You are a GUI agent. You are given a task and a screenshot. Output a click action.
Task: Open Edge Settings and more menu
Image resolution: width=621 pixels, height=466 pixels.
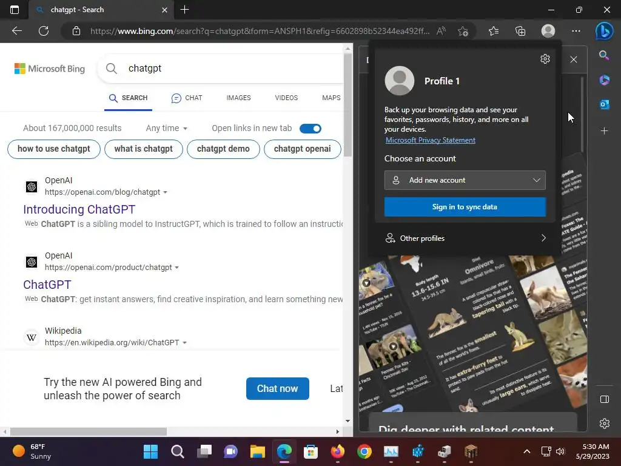click(576, 31)
